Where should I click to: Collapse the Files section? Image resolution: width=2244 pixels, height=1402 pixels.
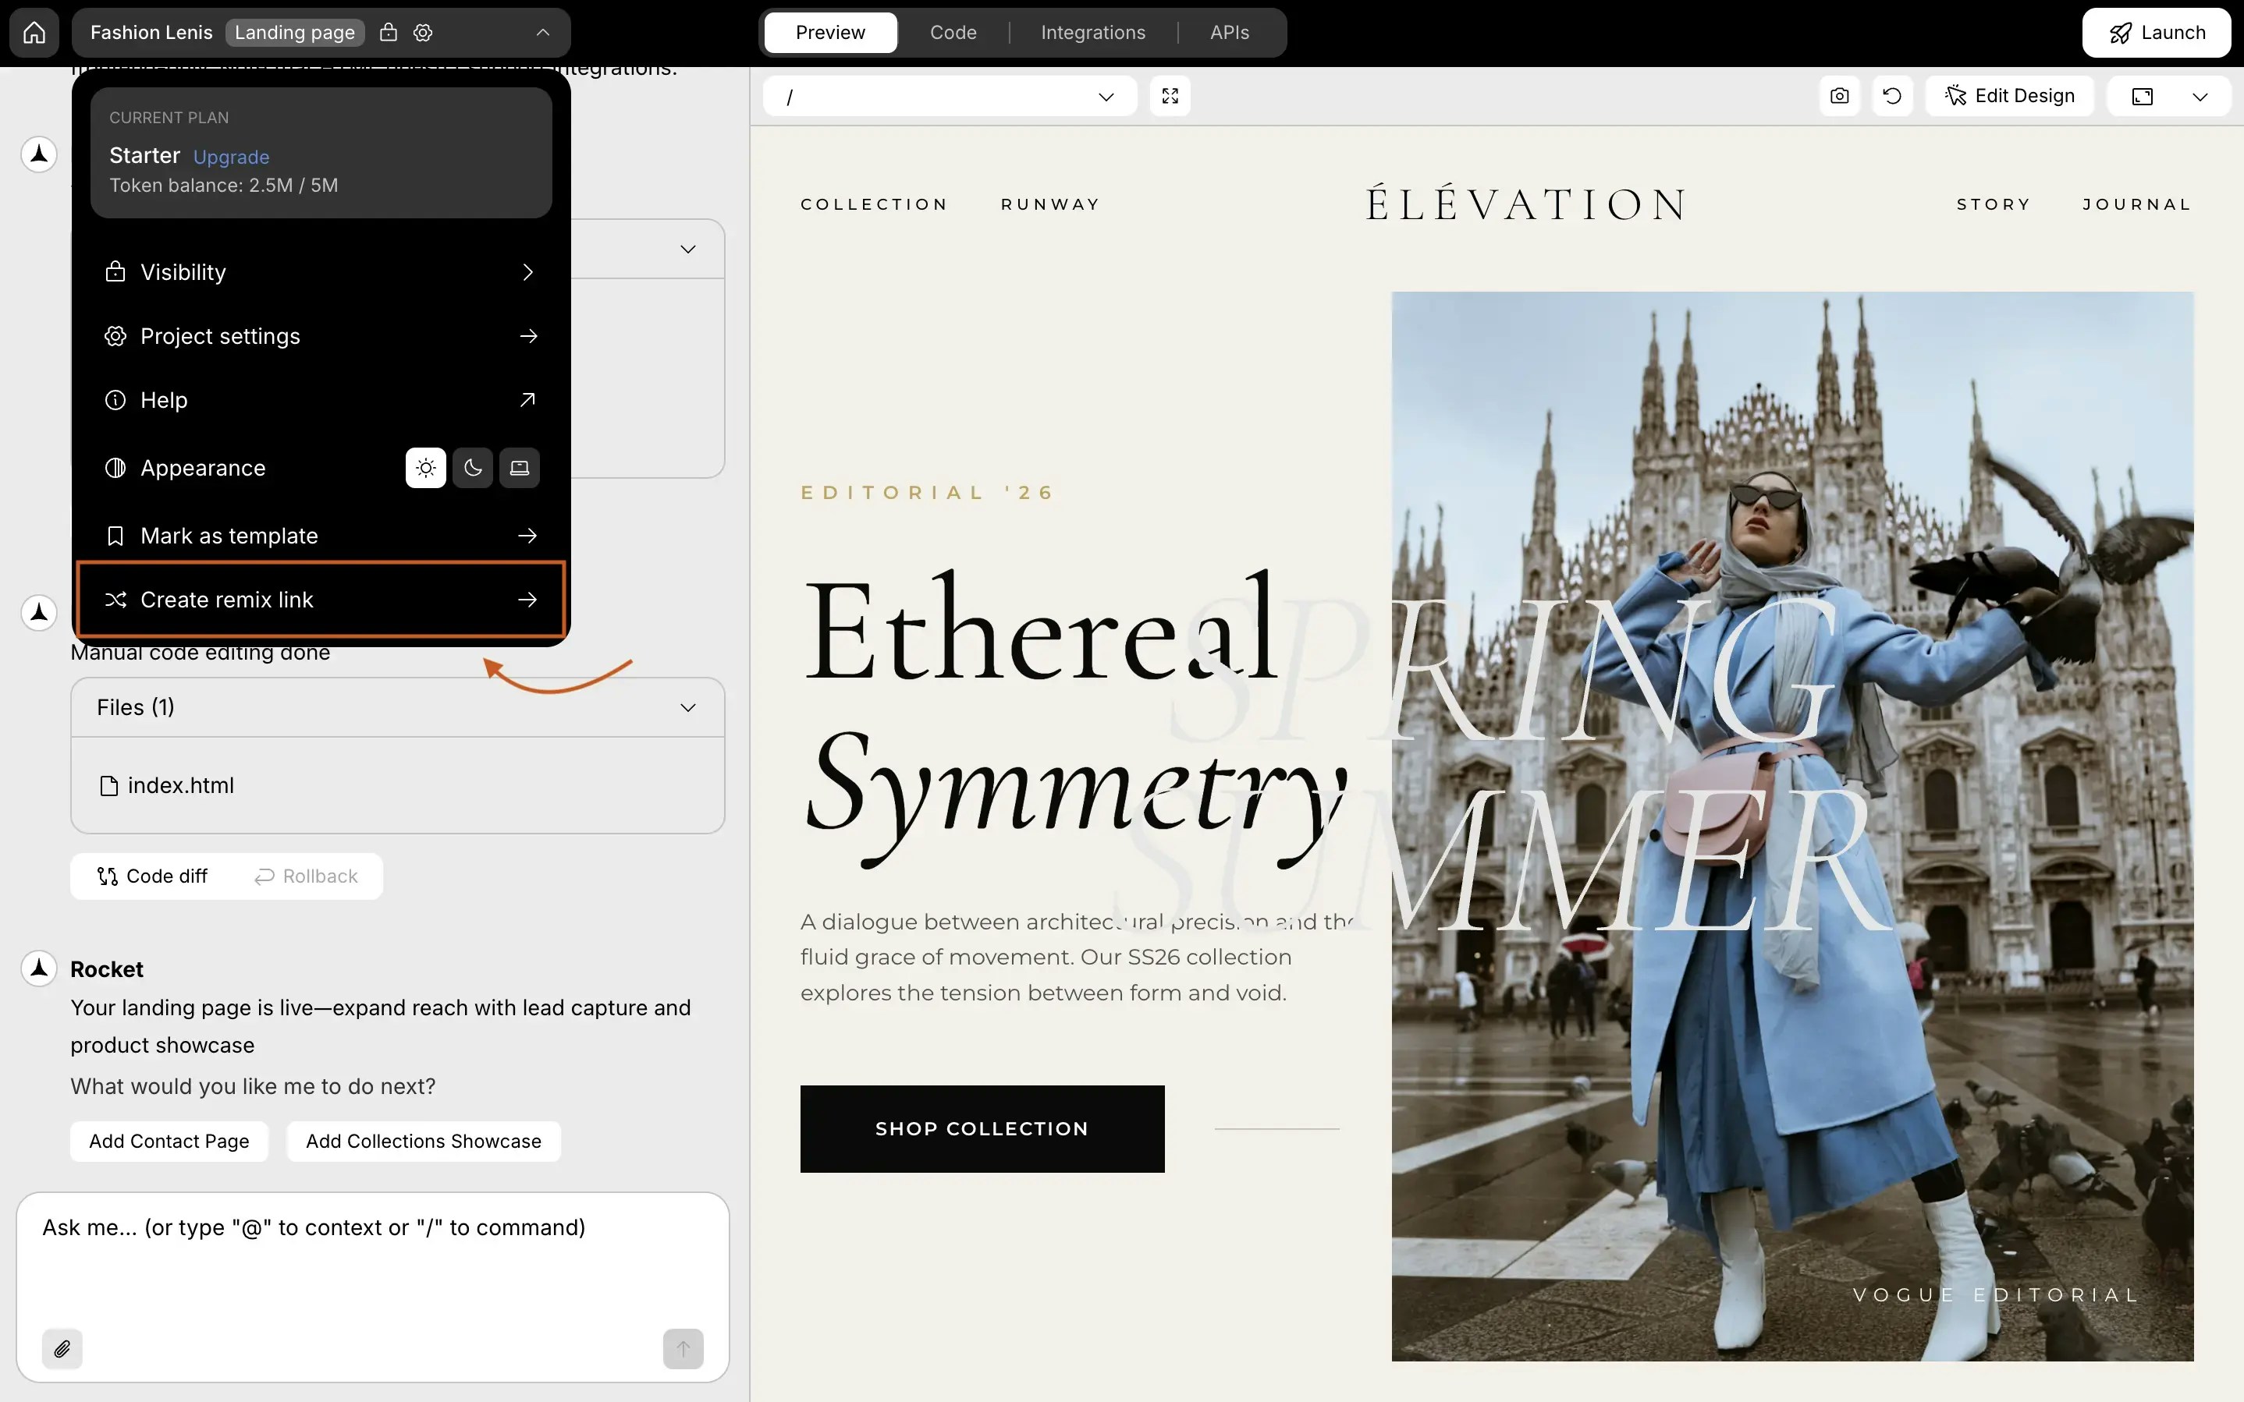[687, 706]
